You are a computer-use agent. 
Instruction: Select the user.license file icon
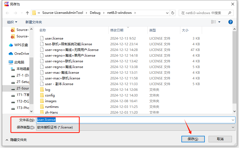tap(42, 38)
